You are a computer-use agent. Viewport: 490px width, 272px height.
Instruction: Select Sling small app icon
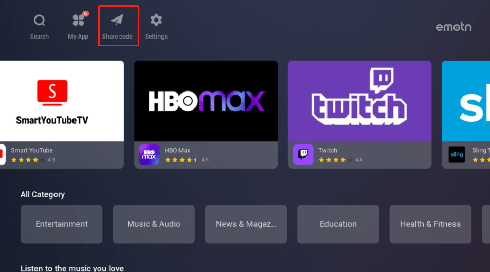coord(457,154)
